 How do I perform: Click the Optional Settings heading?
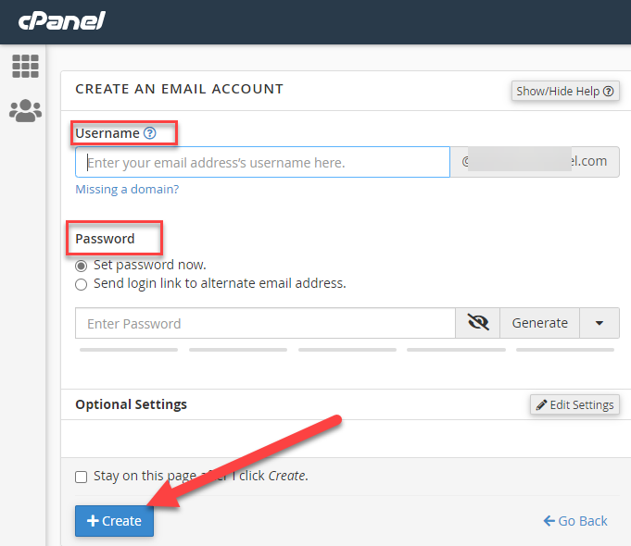click(131, 404)
